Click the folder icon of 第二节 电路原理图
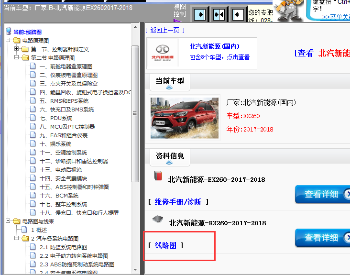 point(25,57)
